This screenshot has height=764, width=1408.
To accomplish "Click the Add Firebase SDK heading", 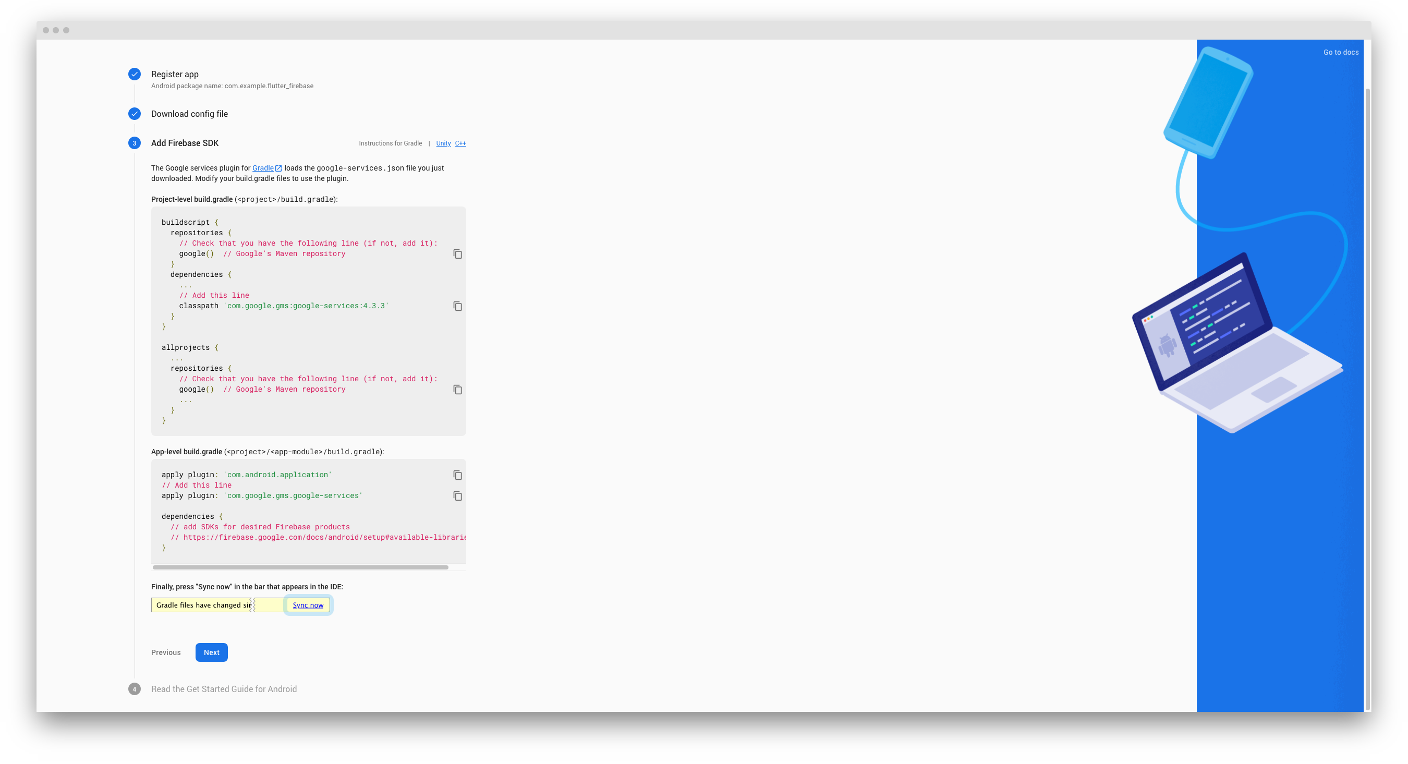I will pyautogui.click(x=185, y=143).
